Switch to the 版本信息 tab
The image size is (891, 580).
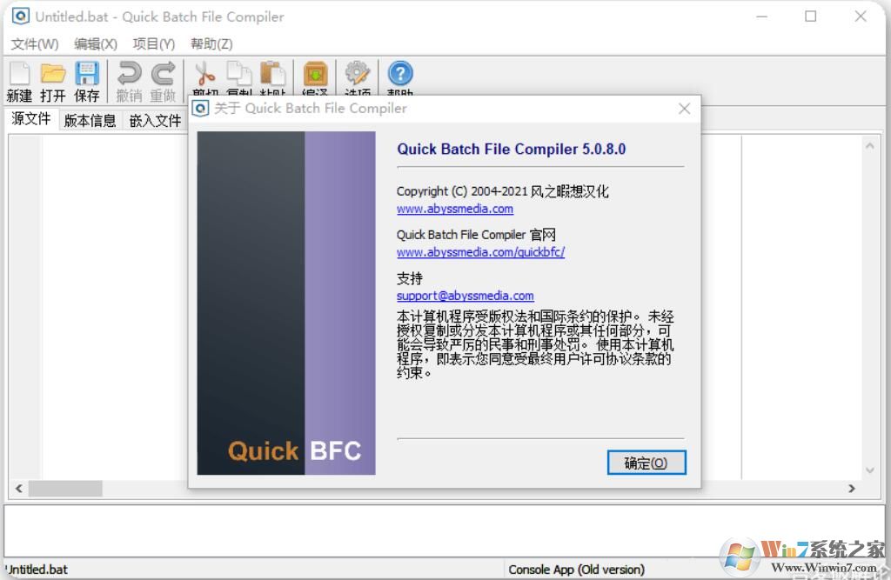[x=90, y=121]
